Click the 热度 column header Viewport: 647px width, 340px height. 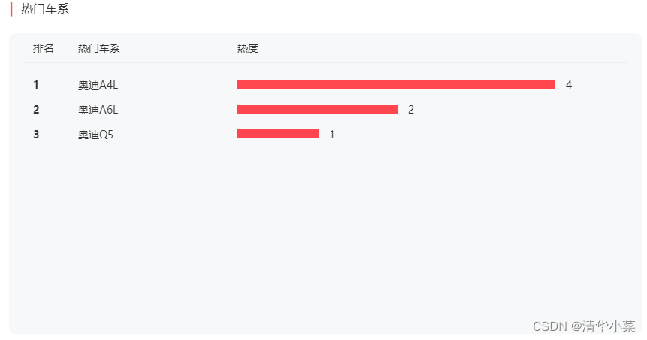(x=247, y=48)
